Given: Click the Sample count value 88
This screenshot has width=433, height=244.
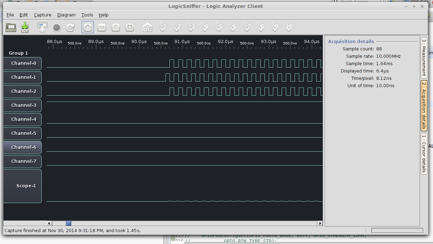Looking at the screenshot, I should [x=379, y=49].
